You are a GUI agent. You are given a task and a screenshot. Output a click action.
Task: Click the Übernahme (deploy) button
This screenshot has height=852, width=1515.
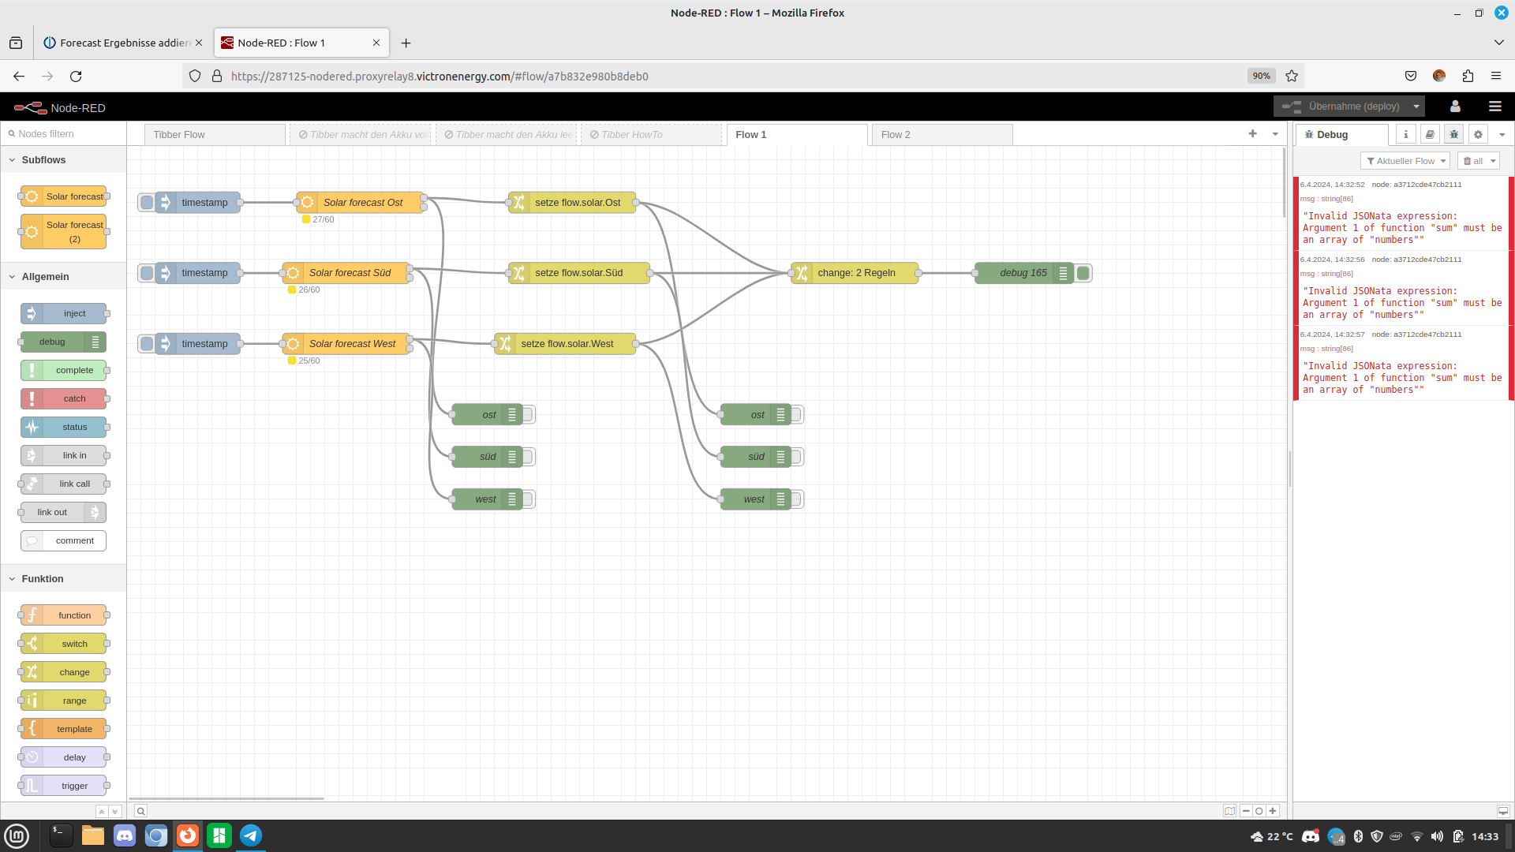pyautogui.click(x=1341, y=106)
